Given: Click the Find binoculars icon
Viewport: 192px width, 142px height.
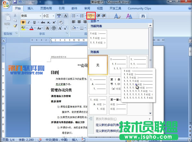Looking at the screenshot, I should click(x=143, y=16).
